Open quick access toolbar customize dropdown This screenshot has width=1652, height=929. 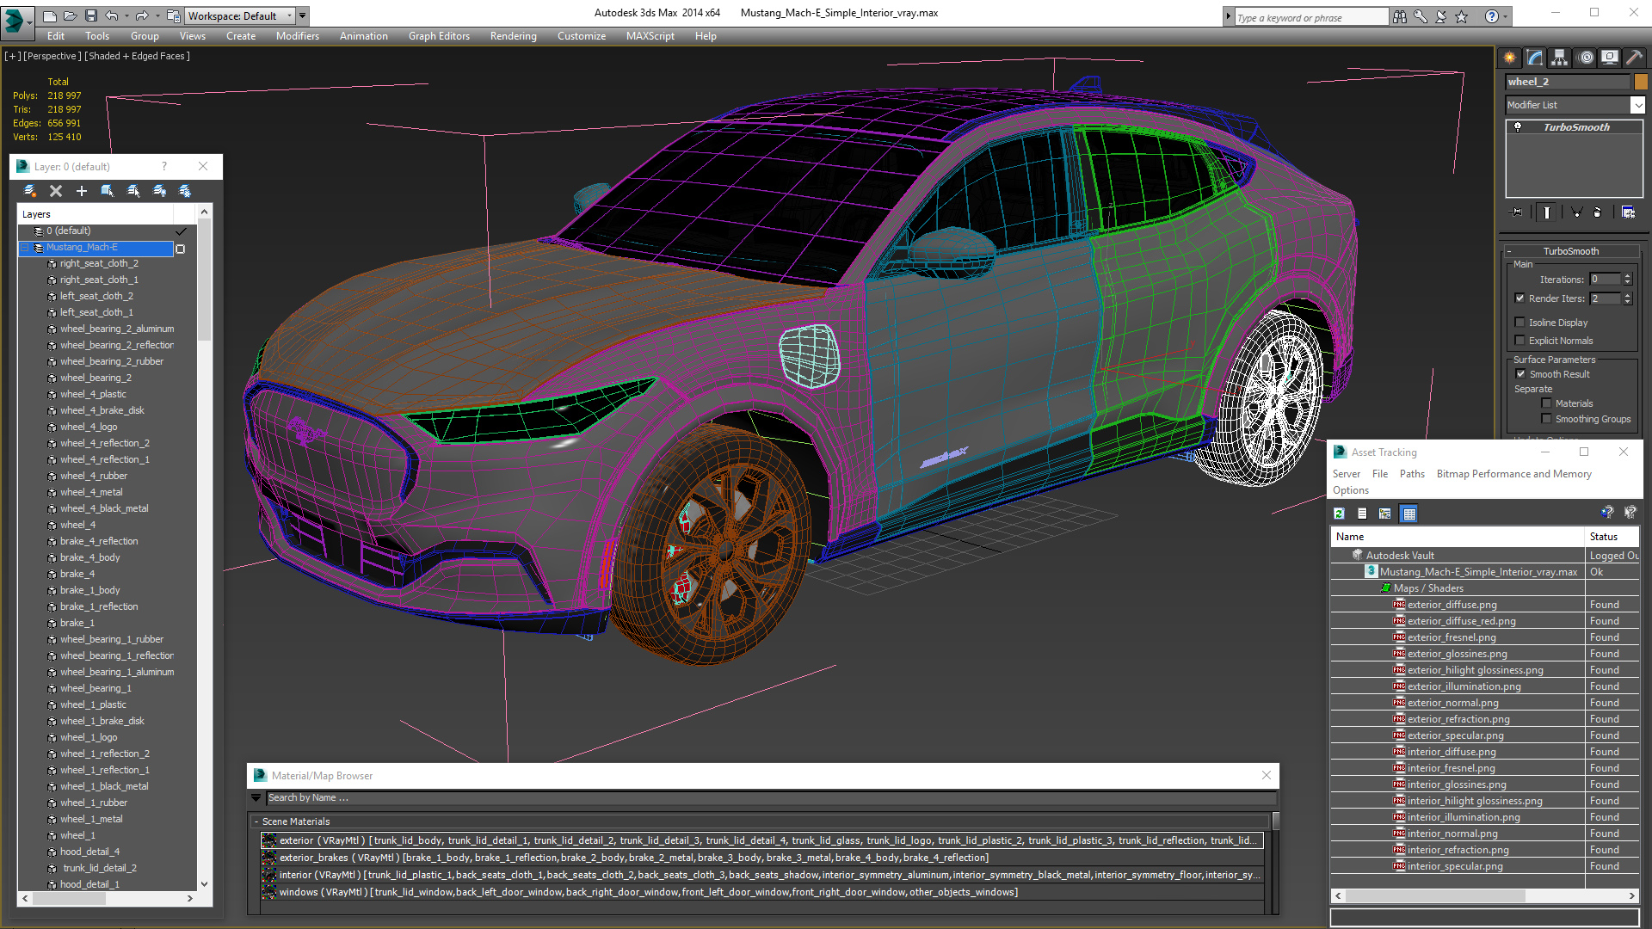tap(303, 15)
